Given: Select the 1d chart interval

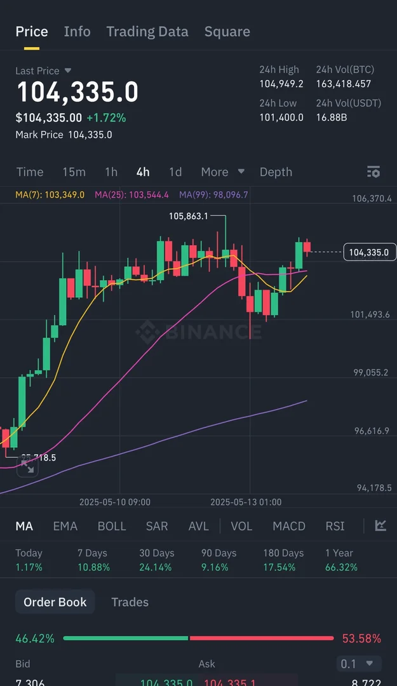Looking at the screenshot, I should click(x=175, y=172).
